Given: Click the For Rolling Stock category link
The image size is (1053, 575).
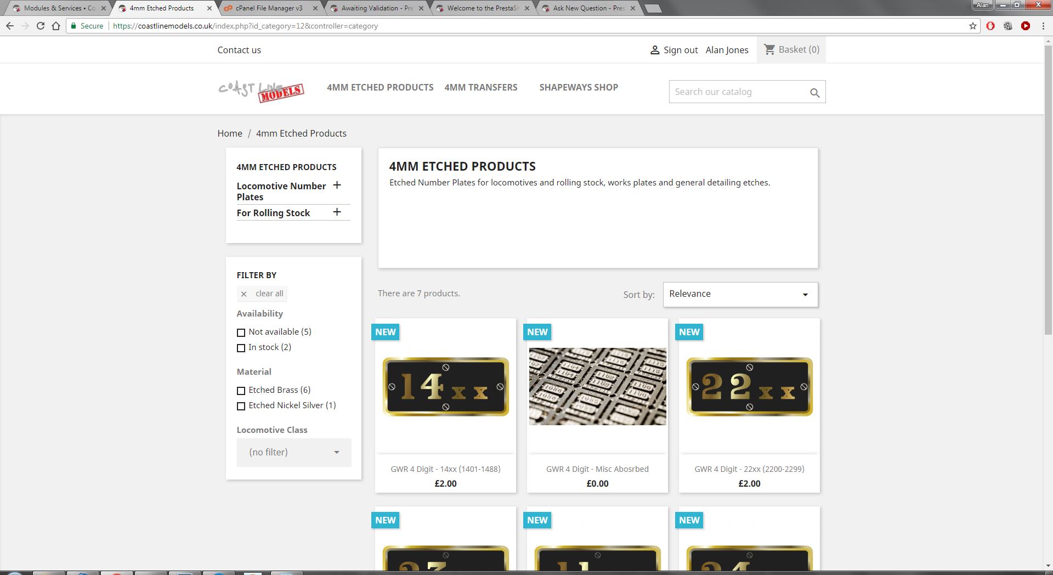Looking at the screenshot, I should pyautogui.click(x=273, y=213).
